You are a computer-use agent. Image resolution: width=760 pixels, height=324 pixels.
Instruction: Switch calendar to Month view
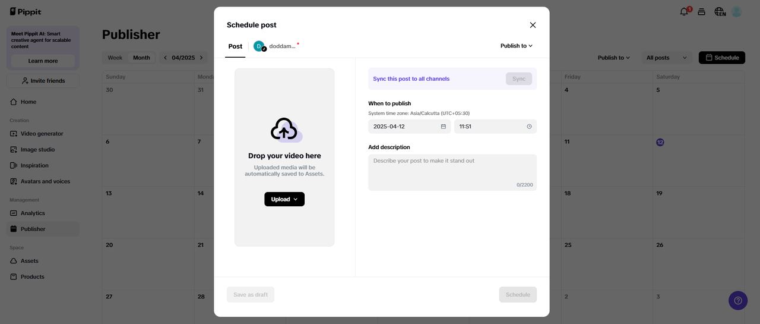pyautogui.click(x=141, y=58)
